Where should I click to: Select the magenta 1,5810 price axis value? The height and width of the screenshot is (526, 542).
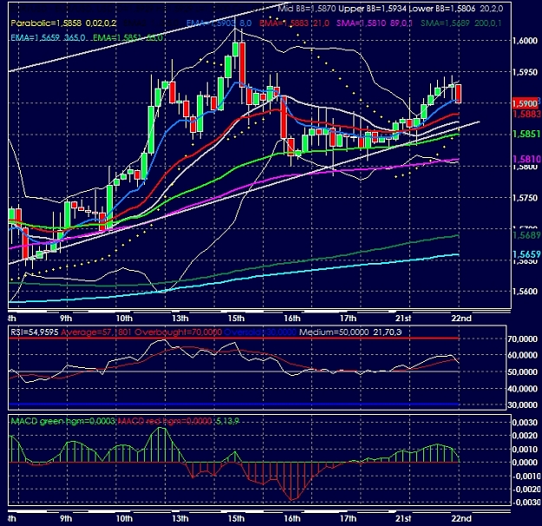tap(526, 159)
